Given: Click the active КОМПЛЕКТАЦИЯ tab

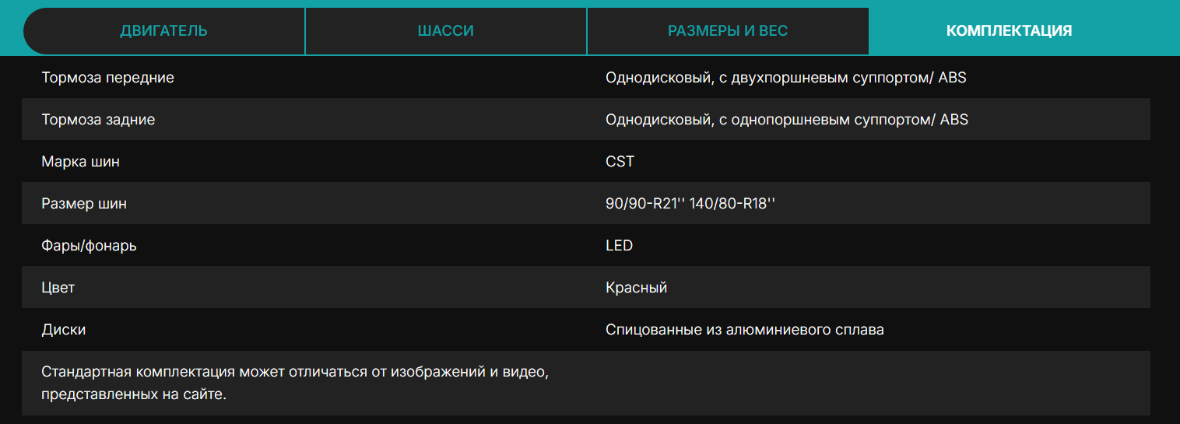Looking at the screenshot, I should tap(1009, 31).
